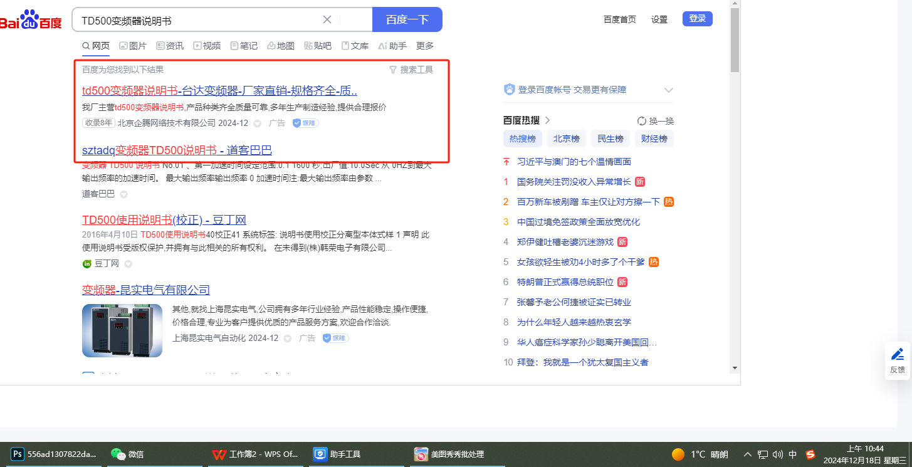The width and height of the screenshot is (912, 467).
Task: Open the 百度首页 link
Action: click(620, 19)
